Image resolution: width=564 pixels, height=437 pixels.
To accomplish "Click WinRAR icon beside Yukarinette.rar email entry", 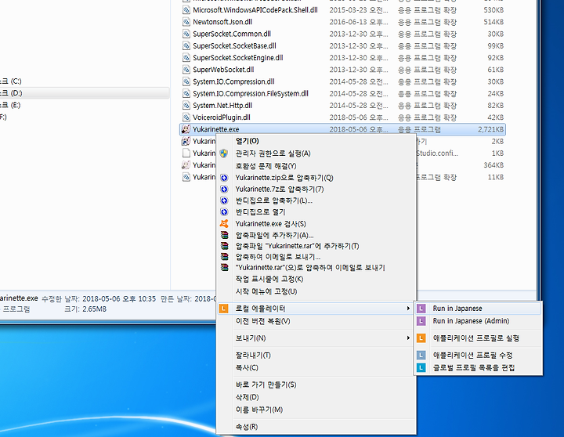I will click(x=225, y=268).
